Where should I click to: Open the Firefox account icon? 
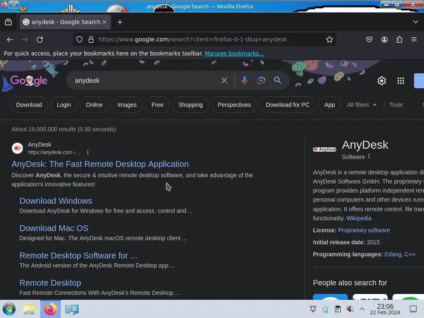point(384,39)
